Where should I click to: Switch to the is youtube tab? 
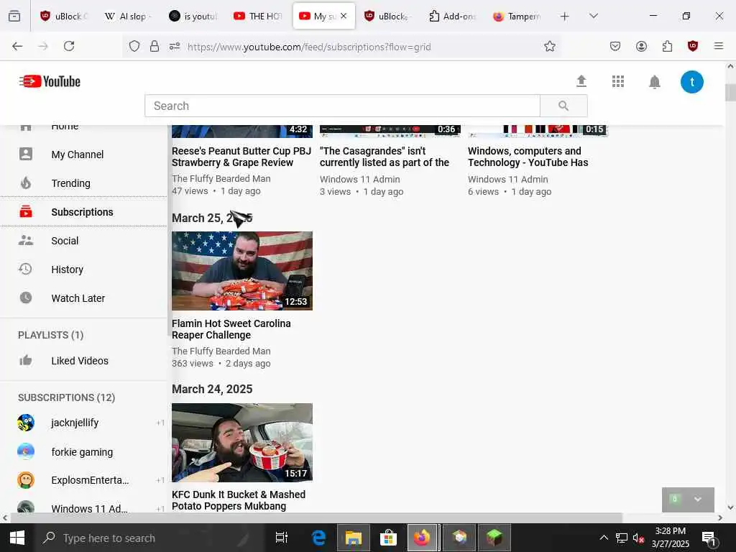tap(193, 16)
